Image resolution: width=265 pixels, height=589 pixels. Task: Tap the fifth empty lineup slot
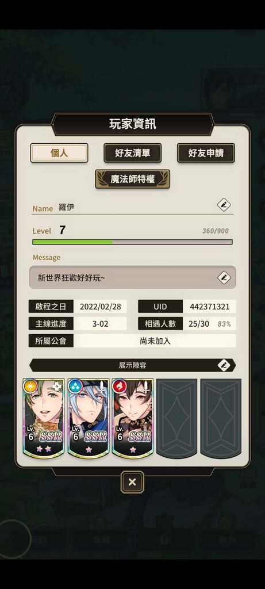point(221,418)
